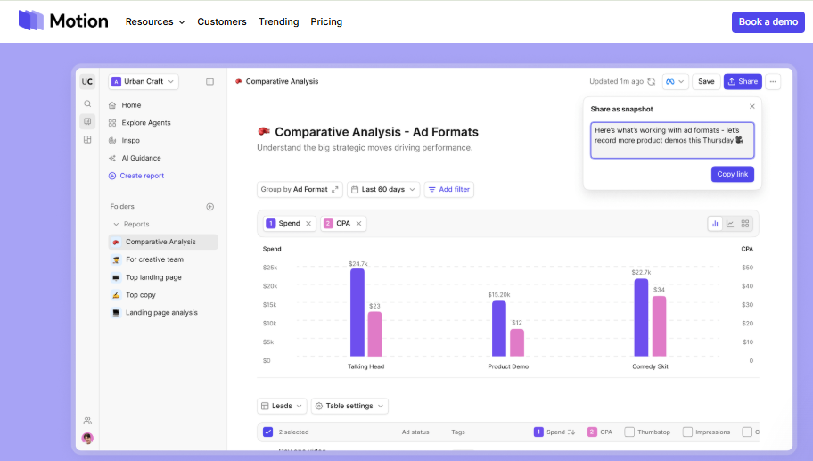Open the Last 60 days date dropdown

pyautogui.click(x=383, y=189)
